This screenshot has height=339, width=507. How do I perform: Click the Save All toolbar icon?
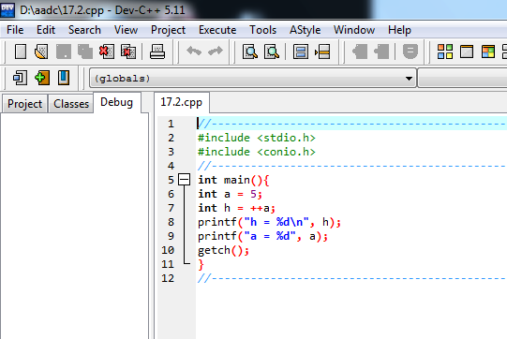pos(85,52)
